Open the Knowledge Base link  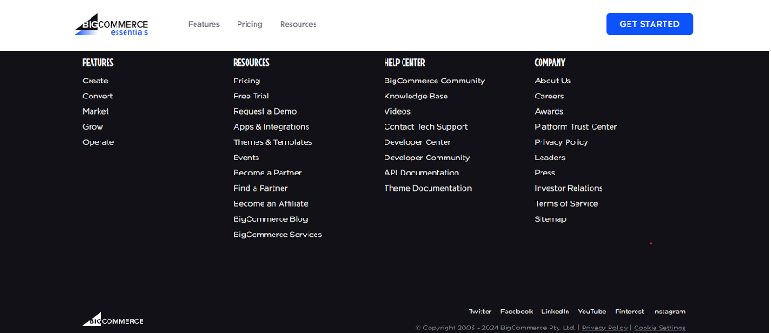pos(416,97)
